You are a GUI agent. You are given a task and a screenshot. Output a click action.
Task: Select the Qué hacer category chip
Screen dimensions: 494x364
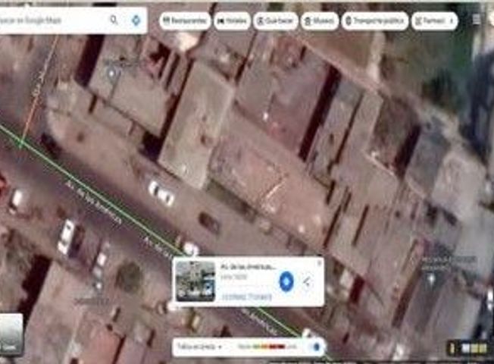tap(276, 20)
